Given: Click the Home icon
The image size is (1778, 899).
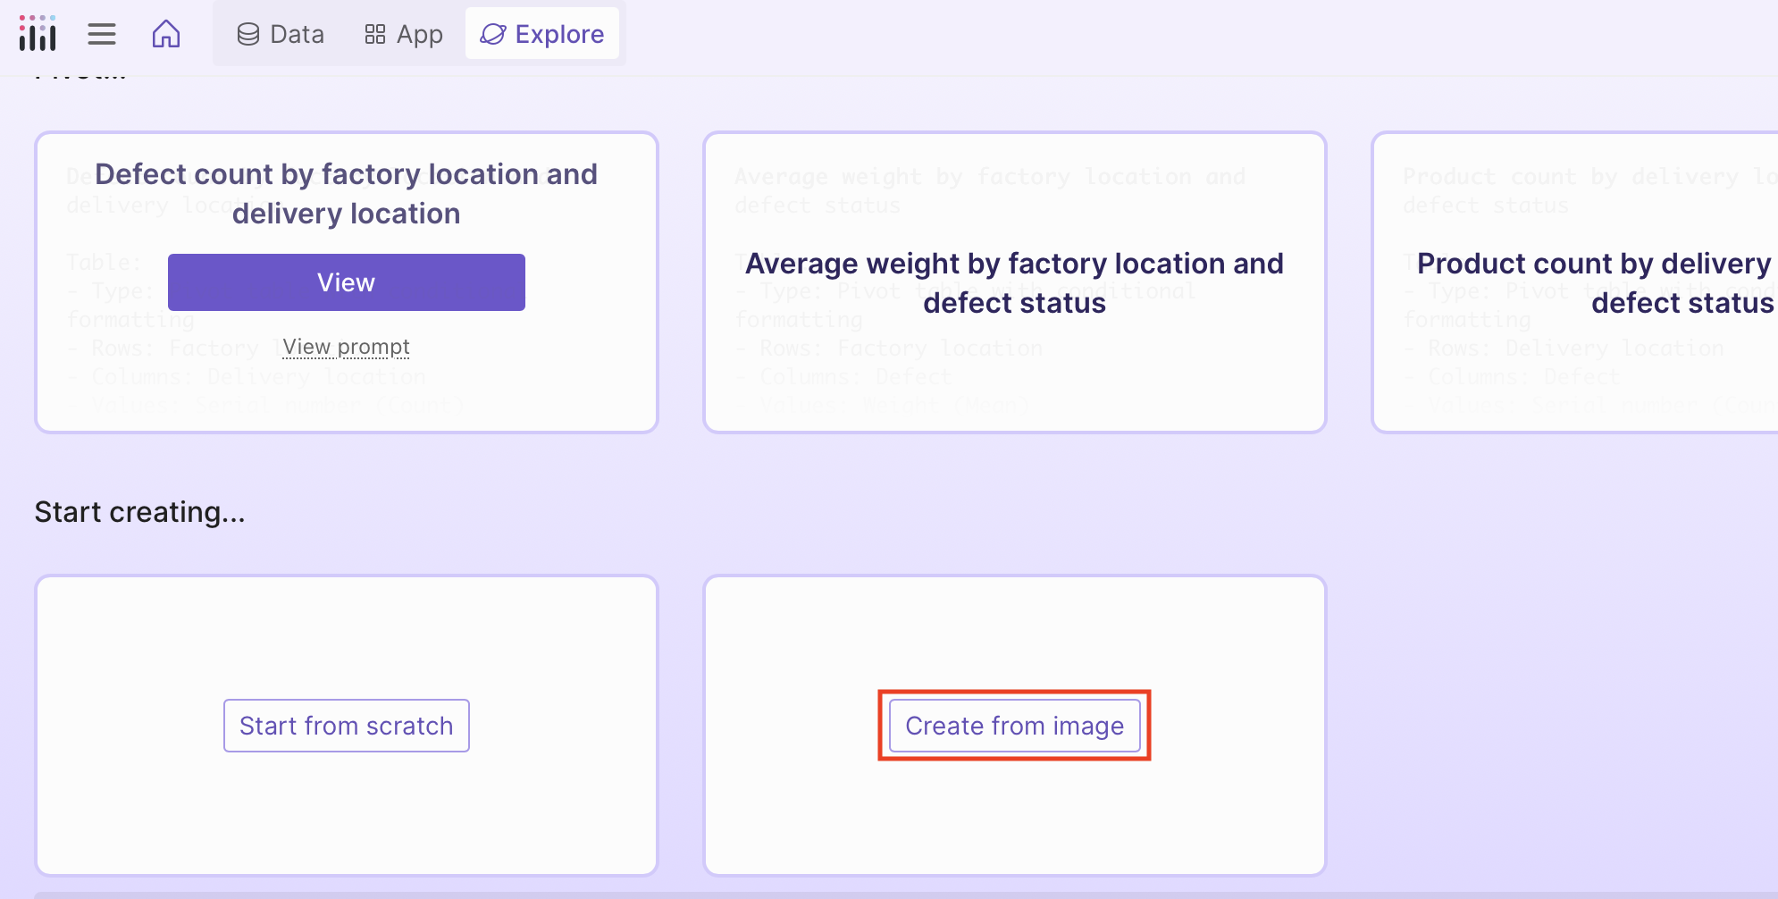Looking at the screenshot, I should (x=166, y=33).
